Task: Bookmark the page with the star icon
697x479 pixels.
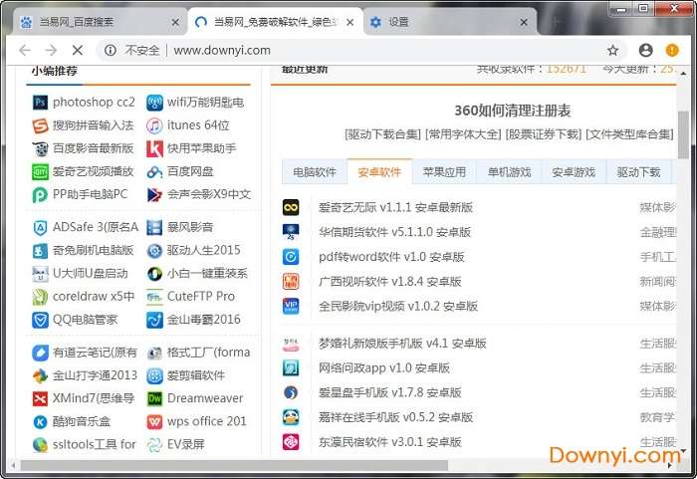Action: (x=613, y=50)
